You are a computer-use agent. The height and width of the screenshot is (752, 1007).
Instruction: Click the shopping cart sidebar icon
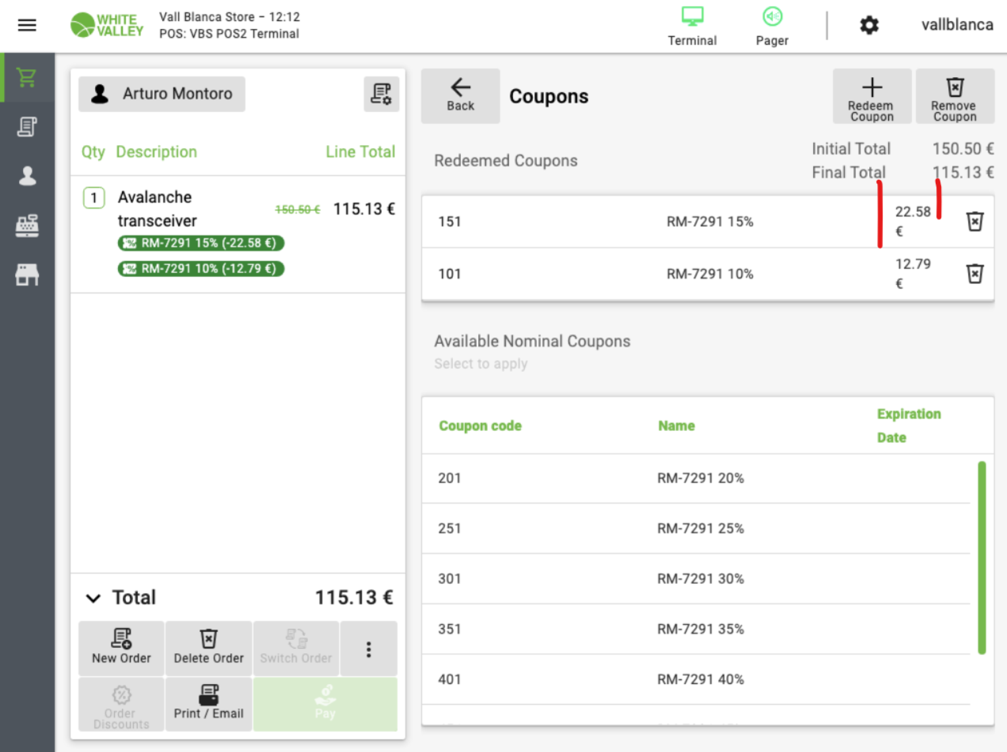[27, 78]
